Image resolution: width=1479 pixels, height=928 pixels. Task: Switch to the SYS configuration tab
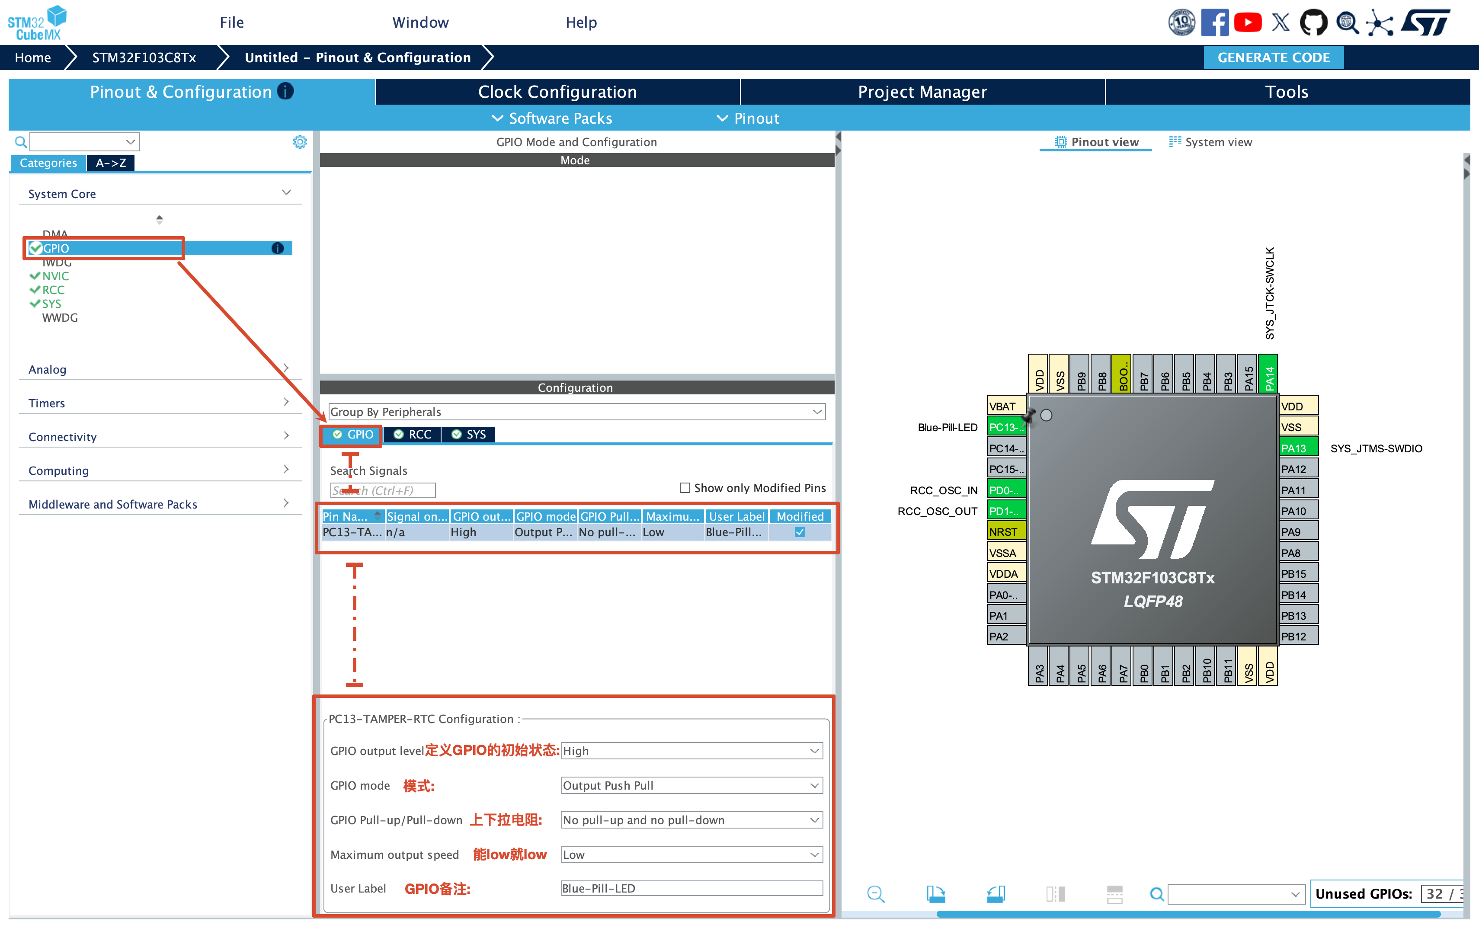[469, 435]
